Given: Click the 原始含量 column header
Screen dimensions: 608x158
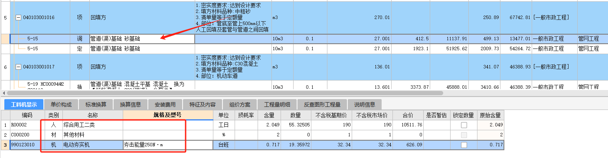Looking at the screenshot, I should coord(490,115).
